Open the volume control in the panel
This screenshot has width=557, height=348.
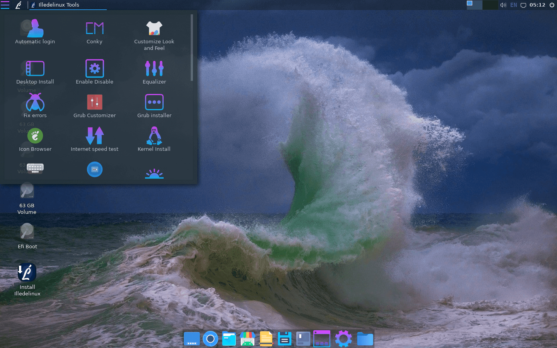coord(503,5)
